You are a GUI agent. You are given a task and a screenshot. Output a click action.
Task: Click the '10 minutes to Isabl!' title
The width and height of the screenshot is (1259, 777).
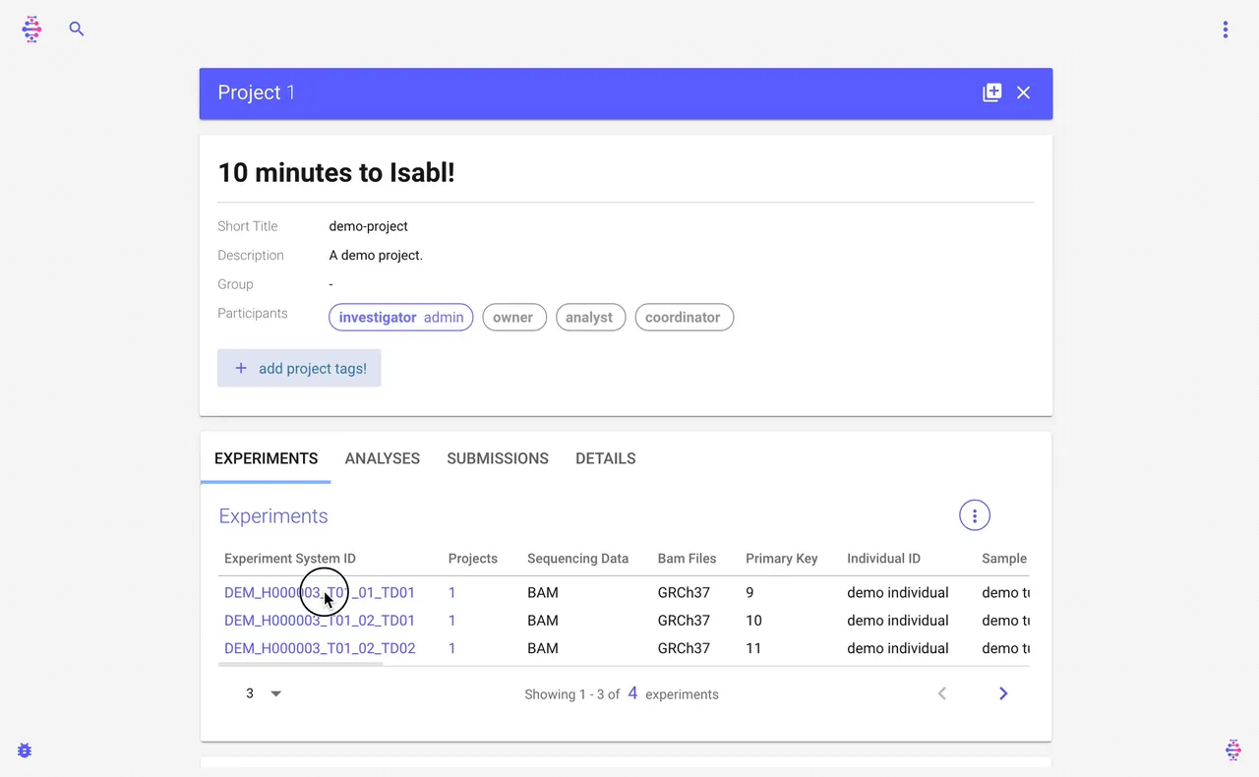336,173
